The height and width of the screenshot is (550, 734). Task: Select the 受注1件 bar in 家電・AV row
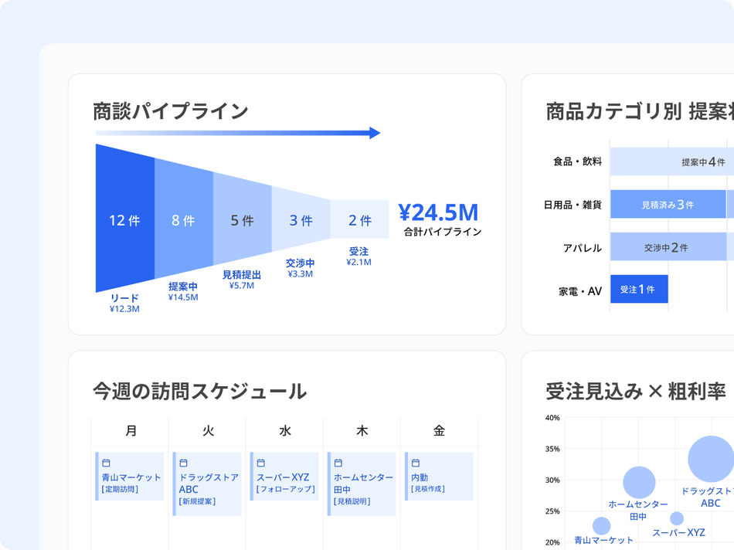pos(639,289)
